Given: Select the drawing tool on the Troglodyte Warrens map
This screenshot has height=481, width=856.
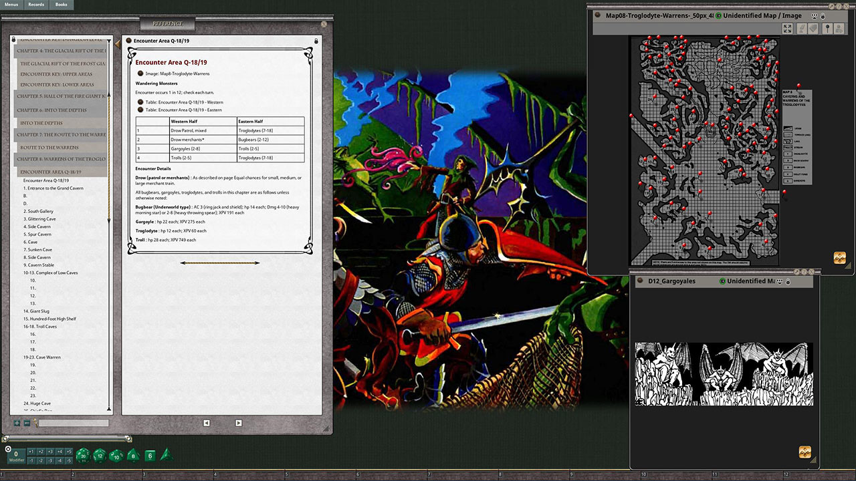Looking at the screenshot, I should pyautogui.click(x=802, y=28).
